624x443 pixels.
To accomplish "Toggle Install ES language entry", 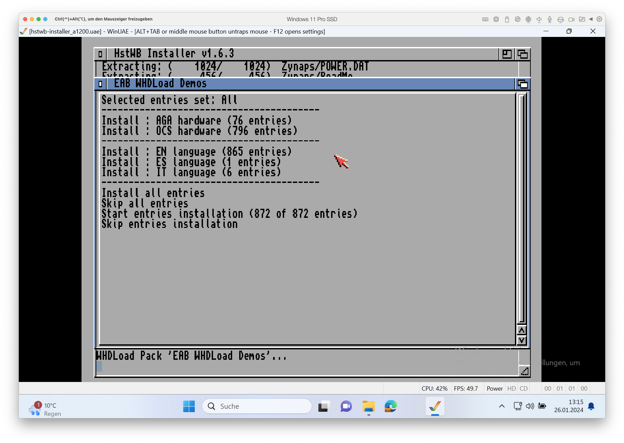I will pos(191,162).
